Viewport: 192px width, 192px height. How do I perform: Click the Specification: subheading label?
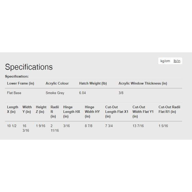[17, 76]
